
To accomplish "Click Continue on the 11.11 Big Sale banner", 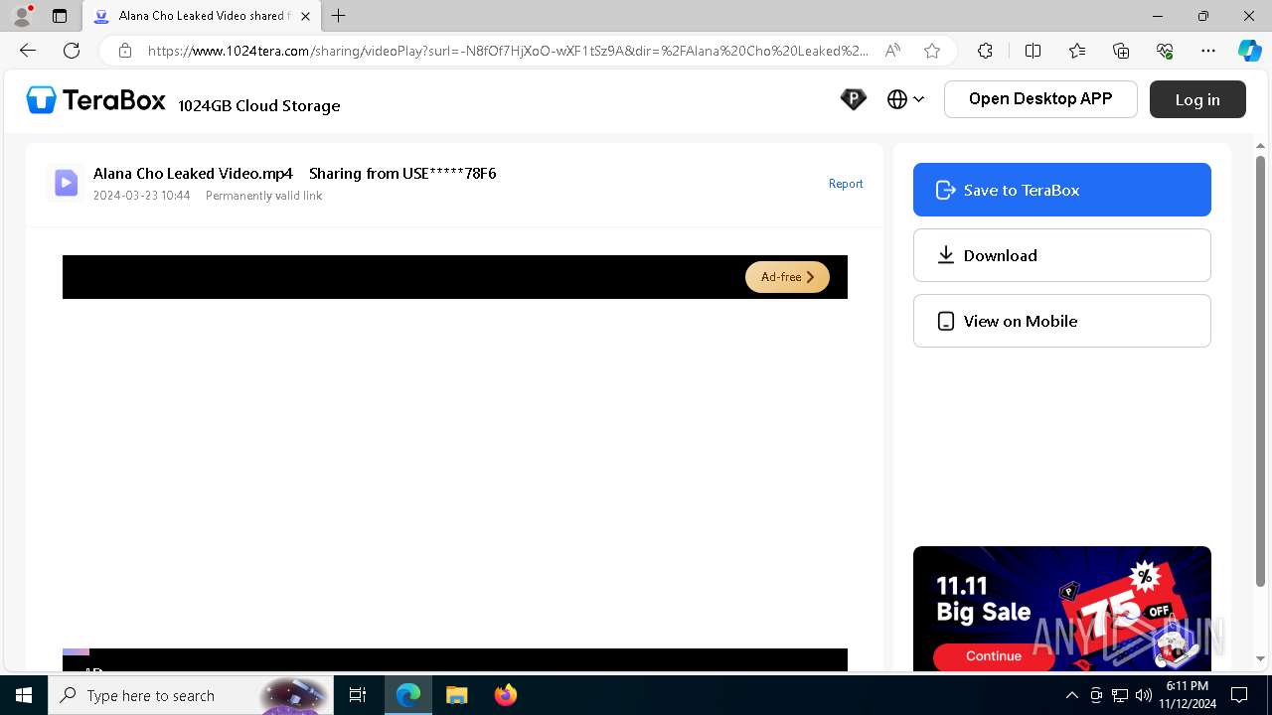I will click(993, 656).
